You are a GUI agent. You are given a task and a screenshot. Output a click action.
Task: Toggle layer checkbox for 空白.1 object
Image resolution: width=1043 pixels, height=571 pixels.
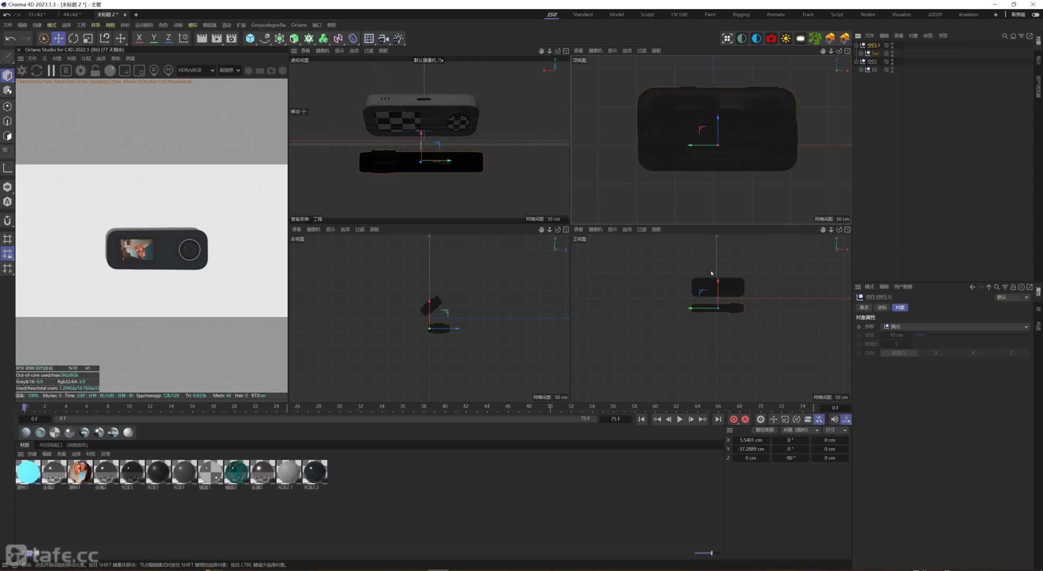click(x=886, y=45)
